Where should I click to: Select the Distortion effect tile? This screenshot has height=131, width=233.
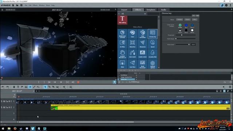(x=133, y=44)
